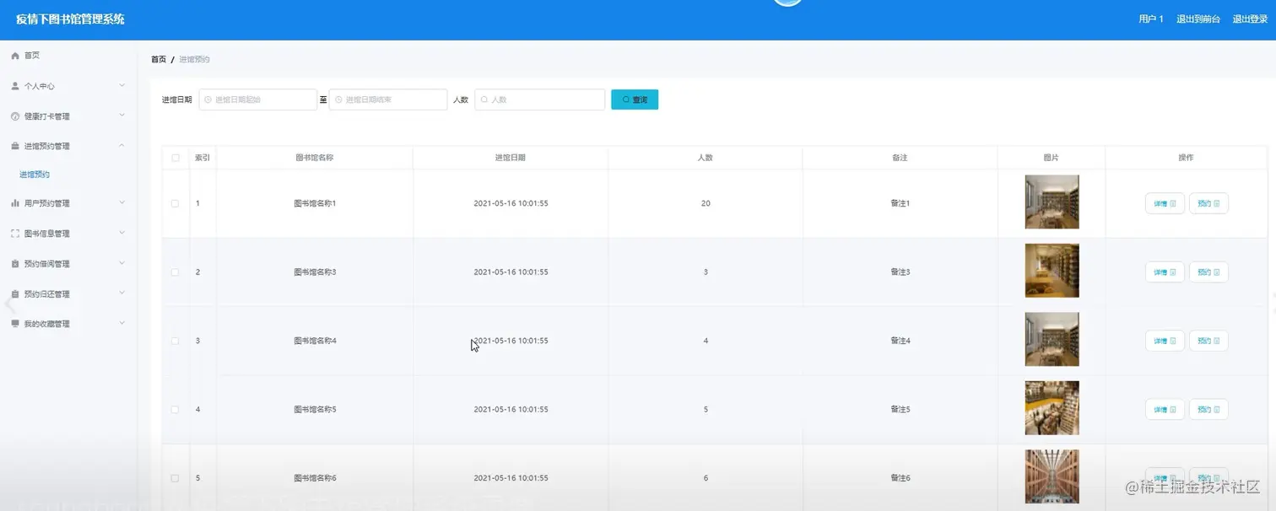Viewport: 1276px width, 511px height.
Task: Click 预约 for 图书馆名称1
Action: 1208,203
